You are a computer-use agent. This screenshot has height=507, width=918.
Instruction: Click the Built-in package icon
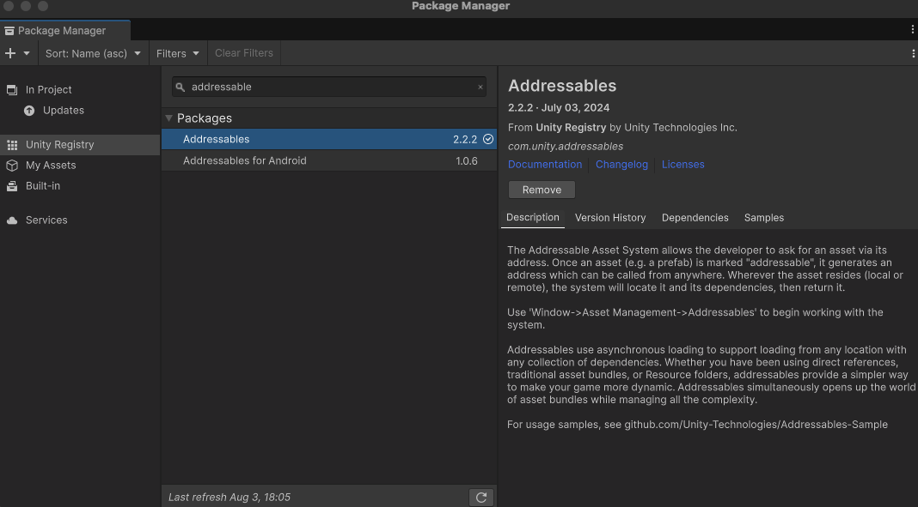[12, 186]
